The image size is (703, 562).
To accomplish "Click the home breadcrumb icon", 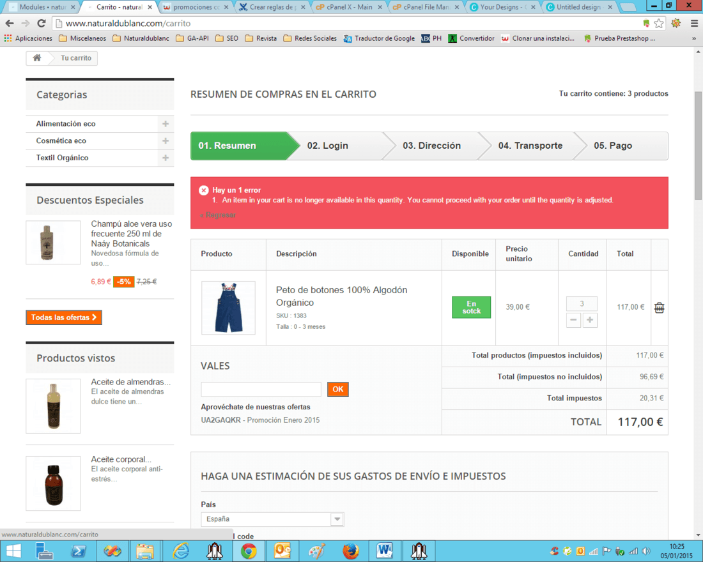I will 37,57.
